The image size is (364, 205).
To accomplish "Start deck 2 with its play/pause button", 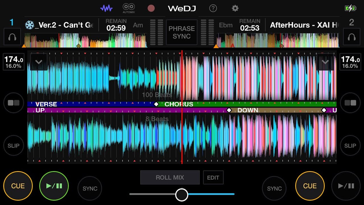I will point(346,186).
